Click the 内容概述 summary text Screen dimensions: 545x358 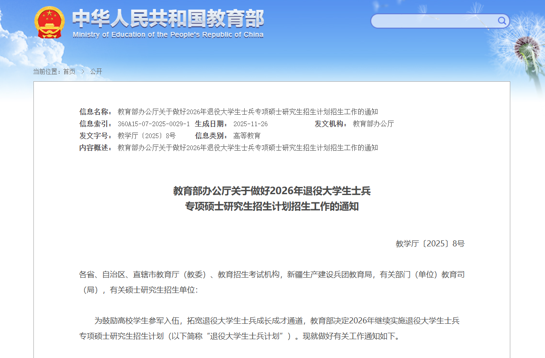(248, 148)
